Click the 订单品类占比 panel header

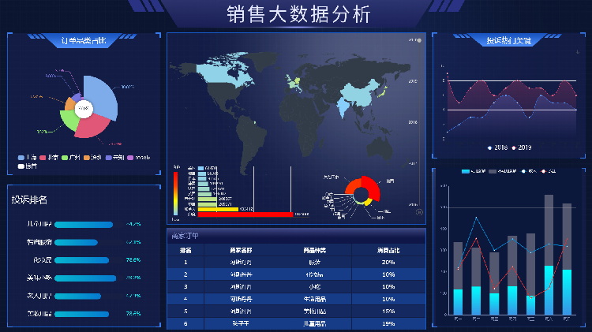pyautogui.click(x=84, y=40)
